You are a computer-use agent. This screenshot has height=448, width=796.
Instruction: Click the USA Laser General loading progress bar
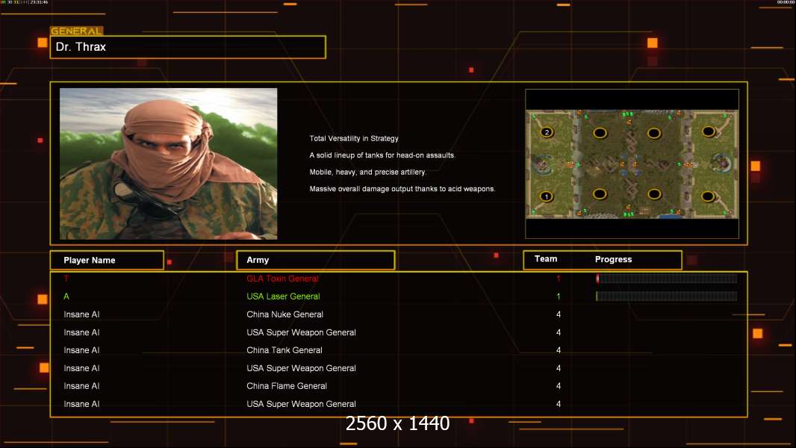(x=667, y=296)
